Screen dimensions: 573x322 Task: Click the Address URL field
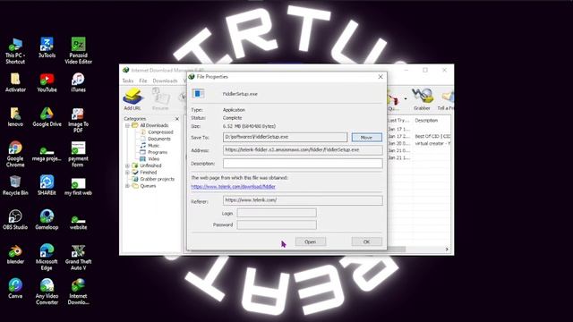[303, 150]
